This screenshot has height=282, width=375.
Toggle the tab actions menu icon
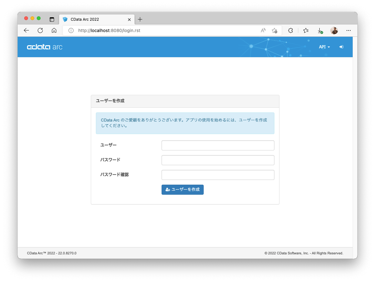pos(52,19)
